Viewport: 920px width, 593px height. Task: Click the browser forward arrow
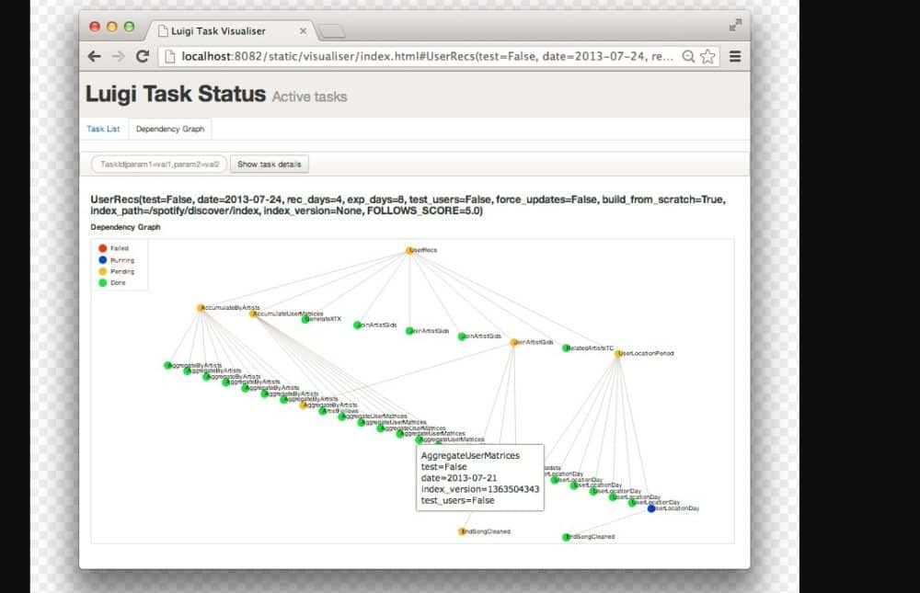pos(118,56)
